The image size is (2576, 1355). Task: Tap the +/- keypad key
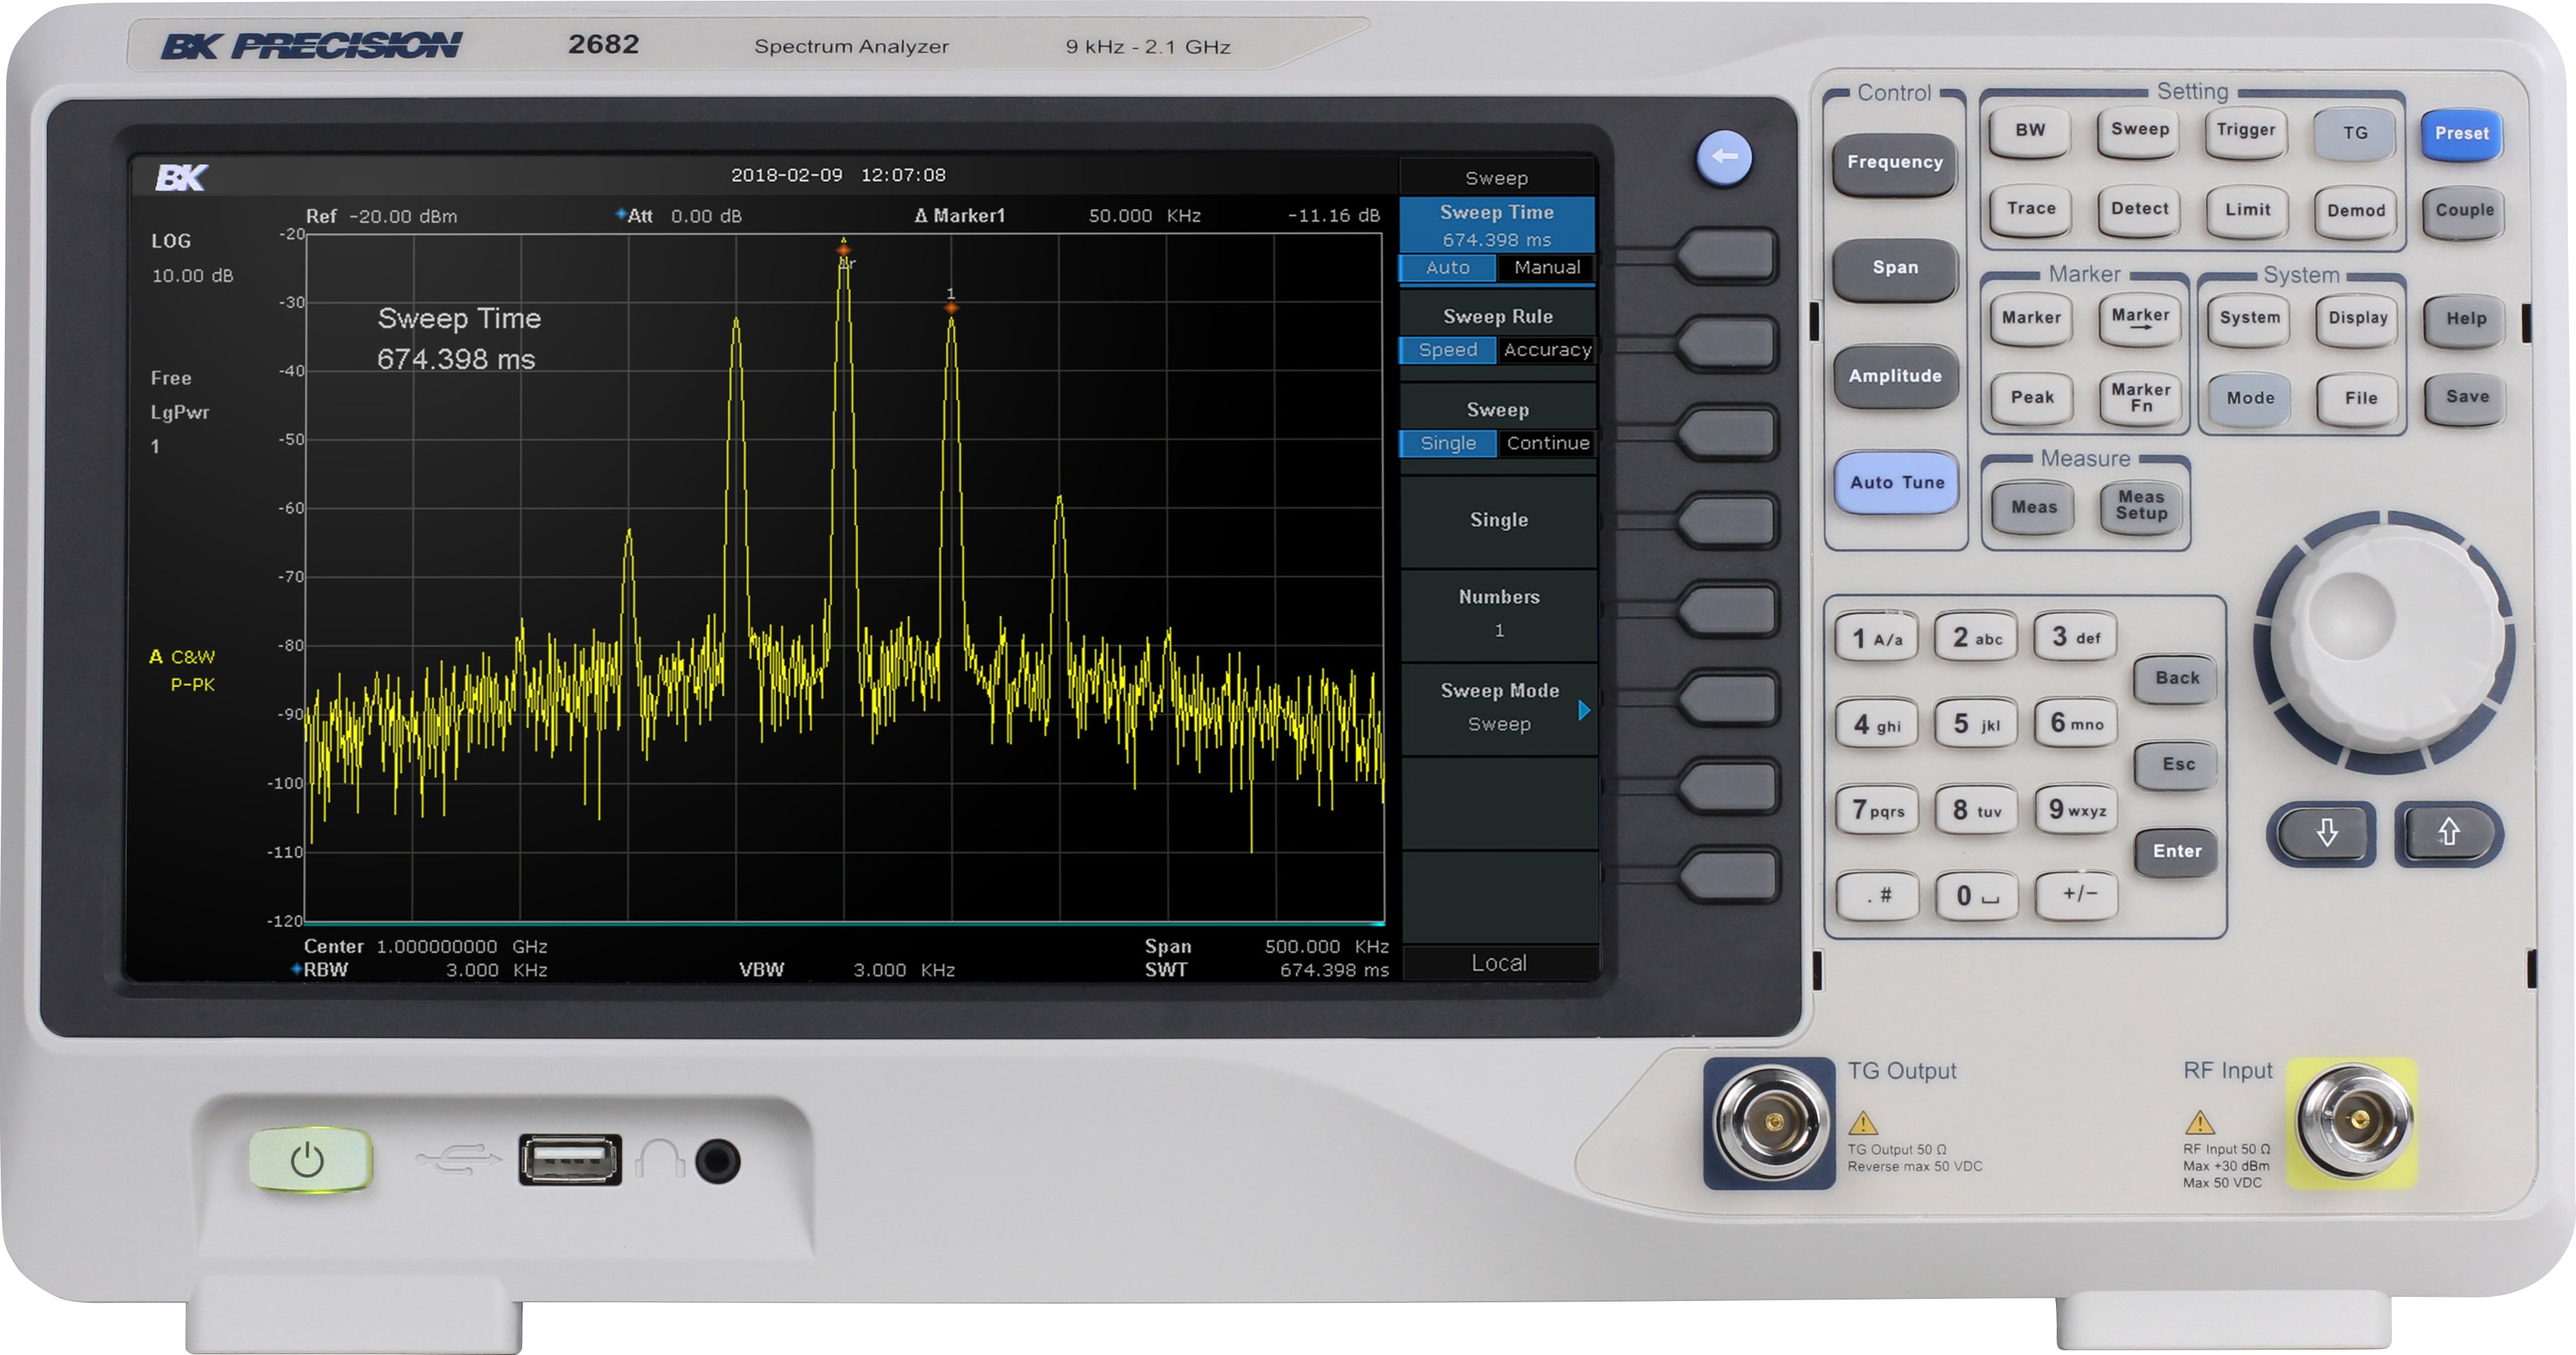coord(2077,894)
